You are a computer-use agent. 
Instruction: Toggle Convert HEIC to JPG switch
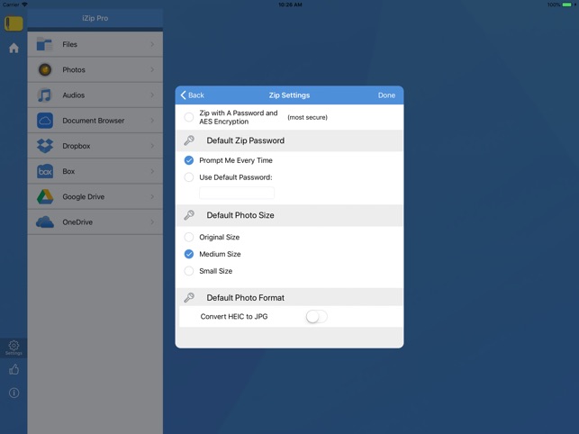click(316, 317)
